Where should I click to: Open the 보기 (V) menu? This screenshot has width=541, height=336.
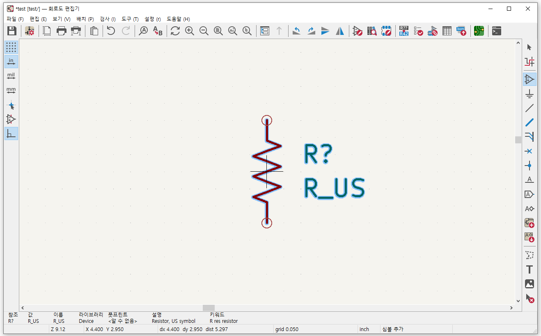pyautogui.click(x=62, y=19)
